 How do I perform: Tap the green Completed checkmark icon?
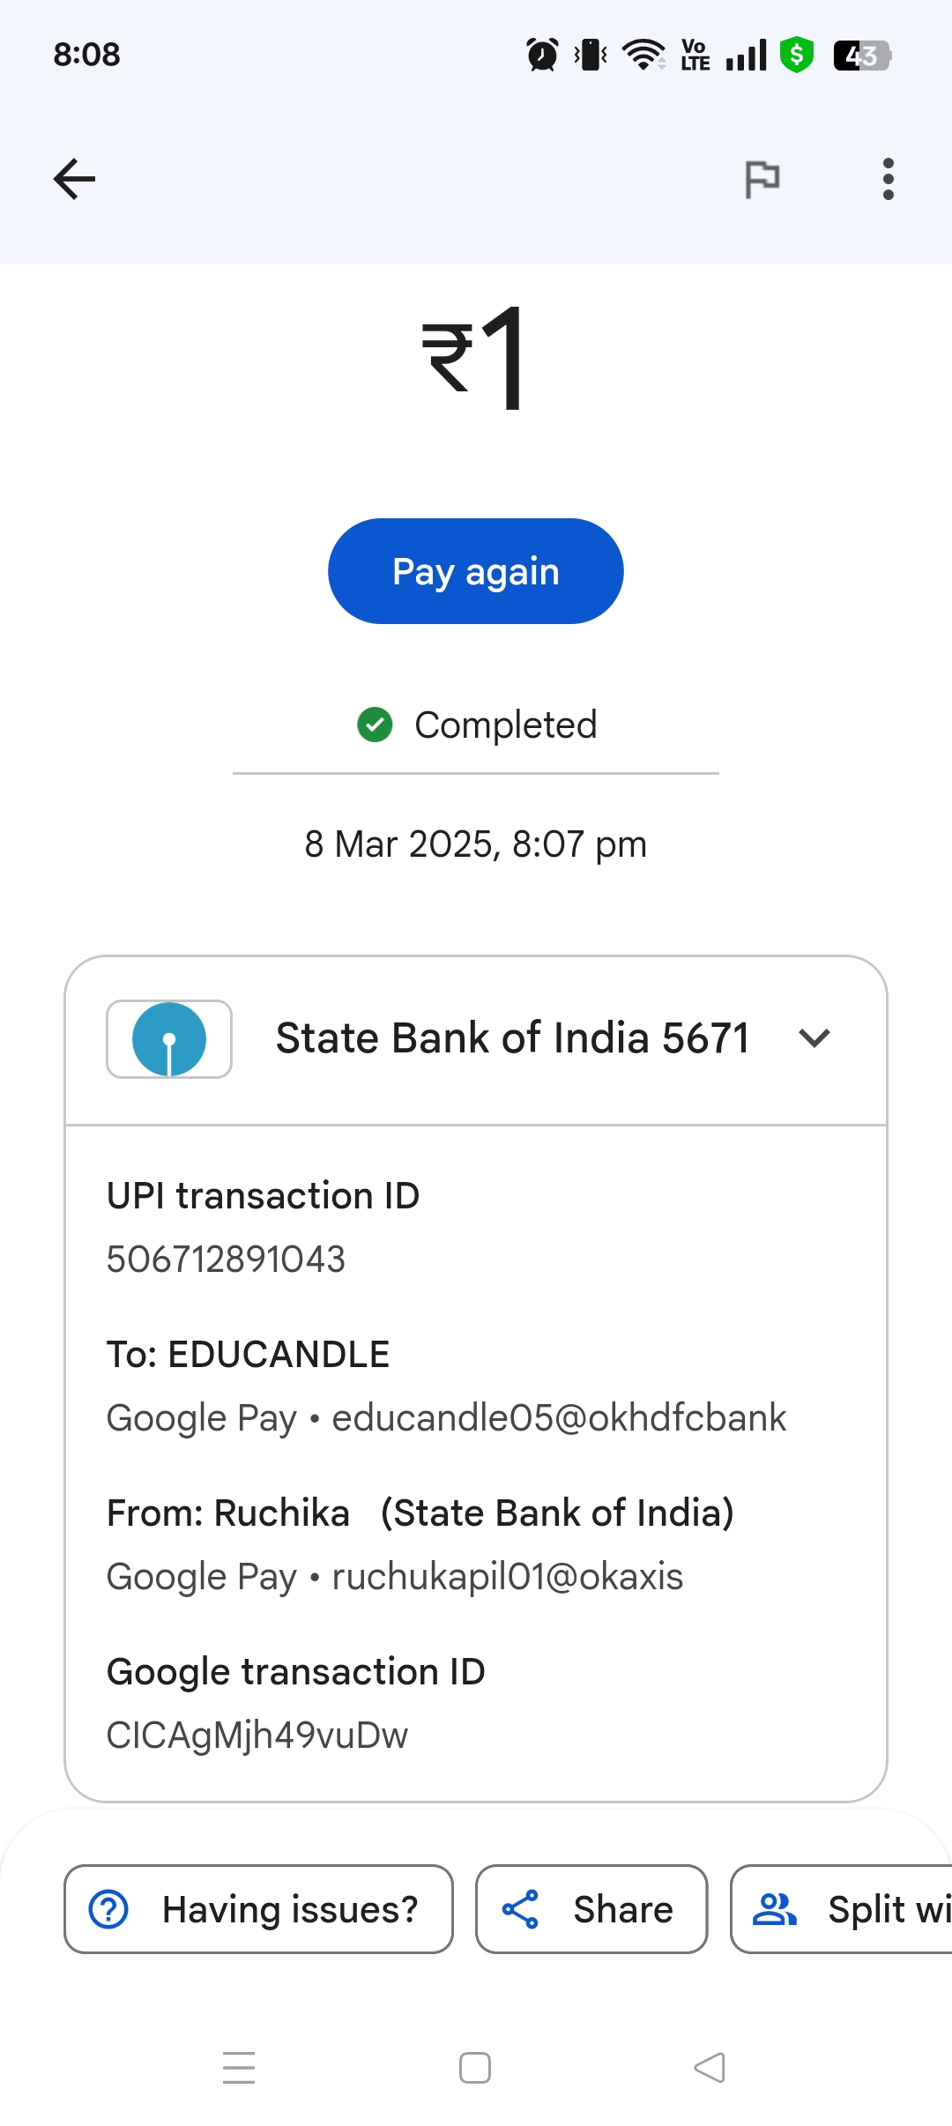375,725
